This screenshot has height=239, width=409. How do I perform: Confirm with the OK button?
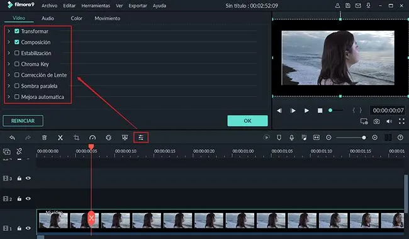(x=247, y=121)
